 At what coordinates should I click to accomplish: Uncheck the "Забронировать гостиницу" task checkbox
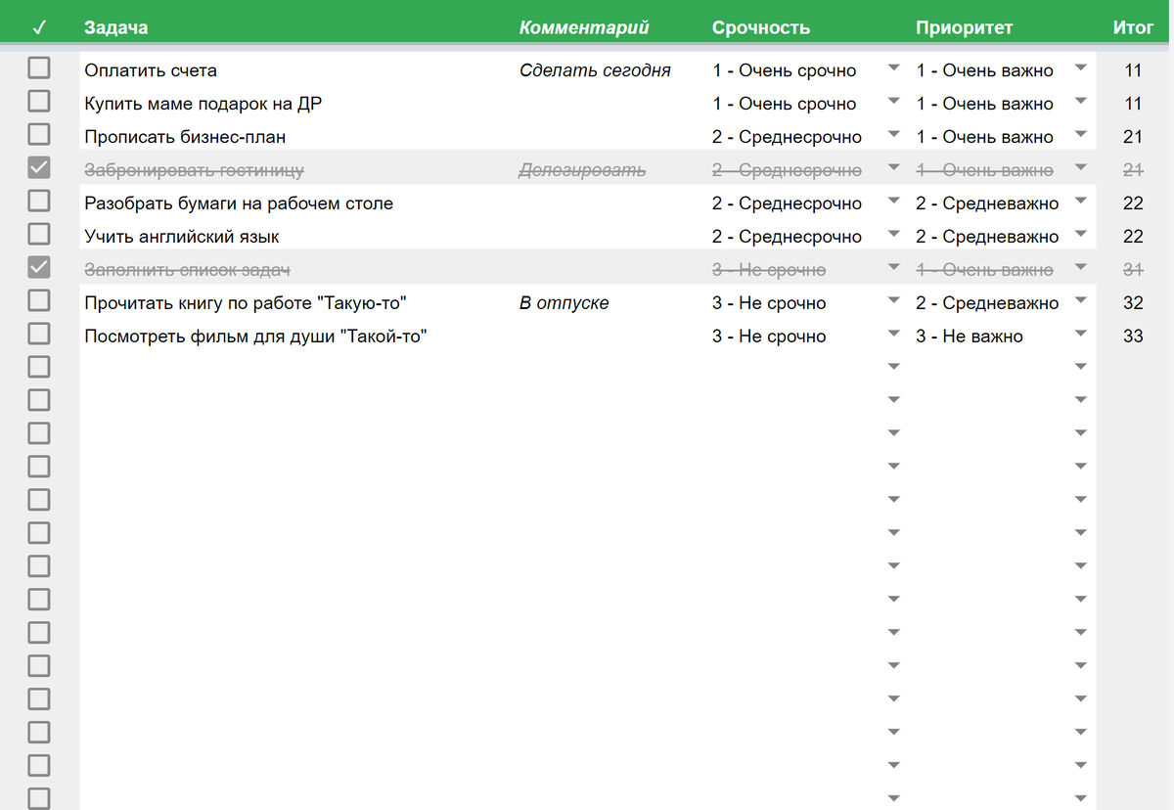click(38, 168)
